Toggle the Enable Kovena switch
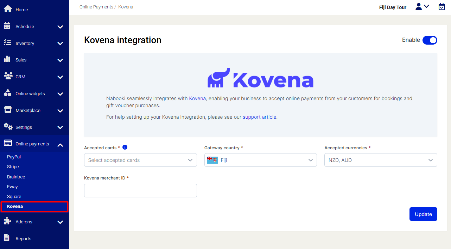This screenshot has width=451, height=249. (x=430, y=40)
